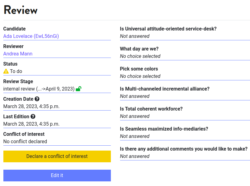Image resolution: width=250 pixels, height=186 pixels.
Task: Click the Creation Date value text
Action: [x=31, y=106]
